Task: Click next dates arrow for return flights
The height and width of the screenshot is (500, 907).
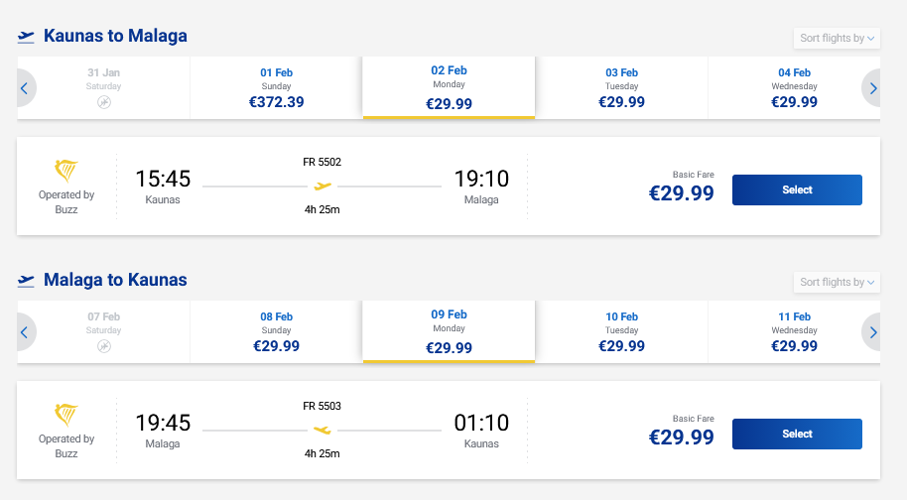Action: (873, 332)
